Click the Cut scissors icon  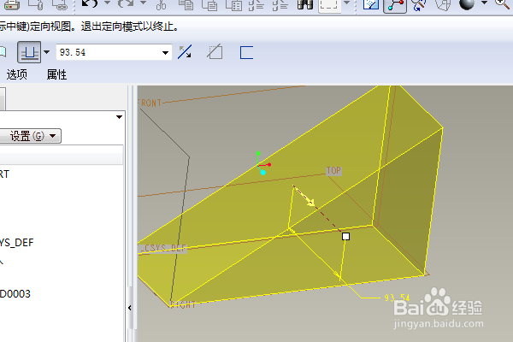pos(161,4)
